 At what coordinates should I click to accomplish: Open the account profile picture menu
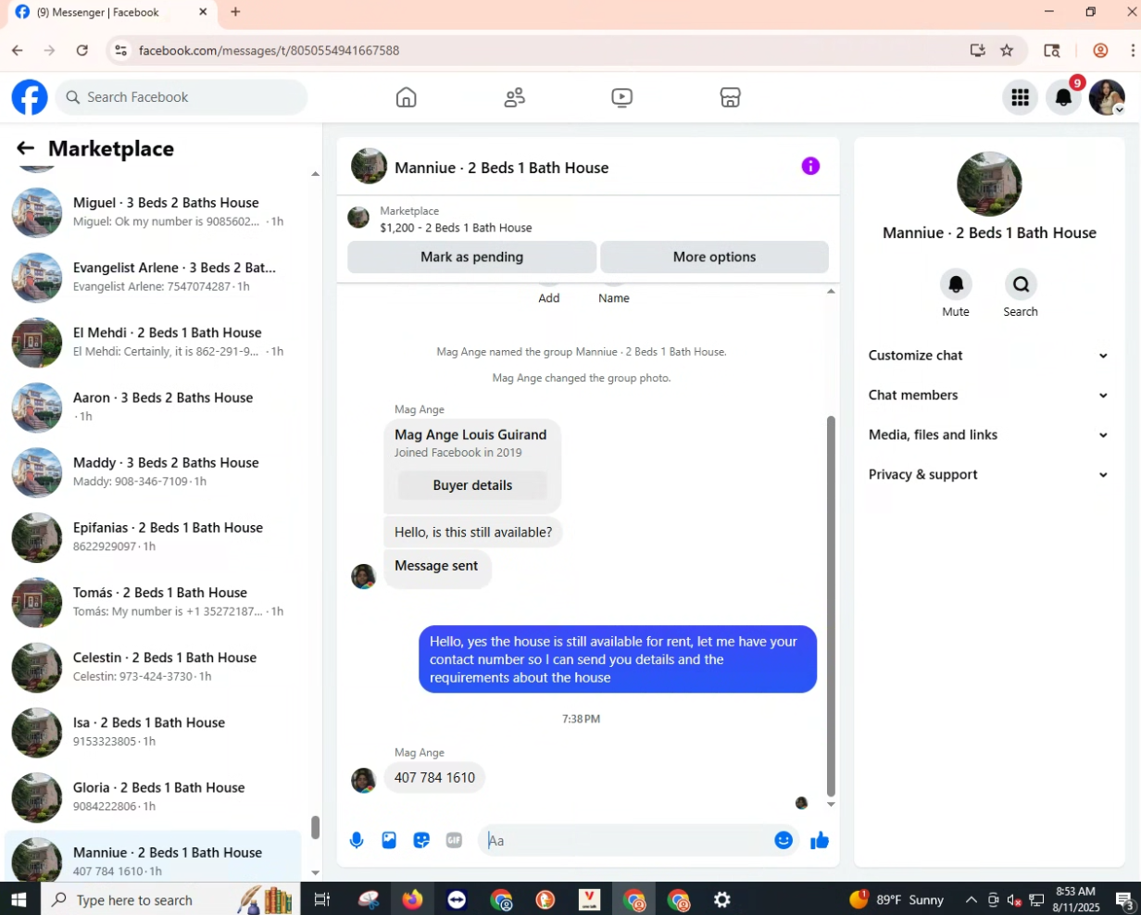pyautogui.click(x=1107, y=97)
